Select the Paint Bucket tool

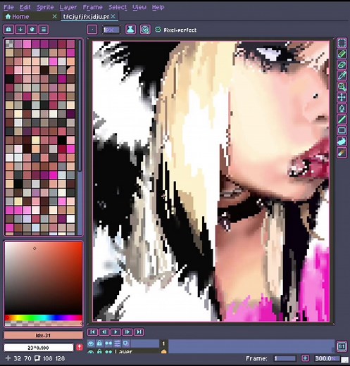pyautogui.click(x=342, y=108)
